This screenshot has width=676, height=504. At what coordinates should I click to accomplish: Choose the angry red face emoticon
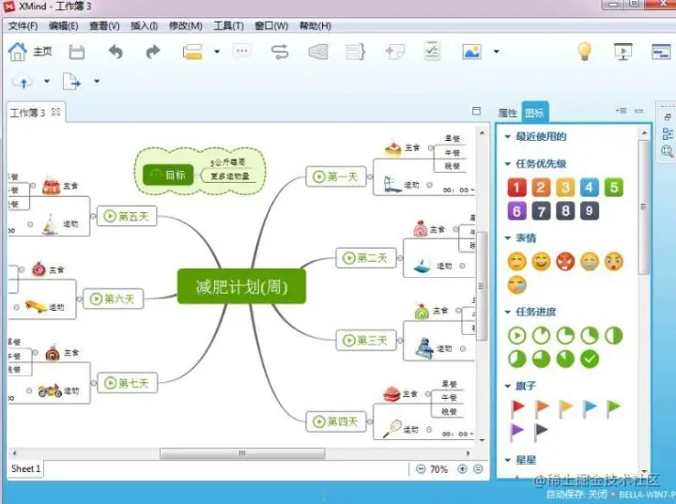click(x=565, y=261)
